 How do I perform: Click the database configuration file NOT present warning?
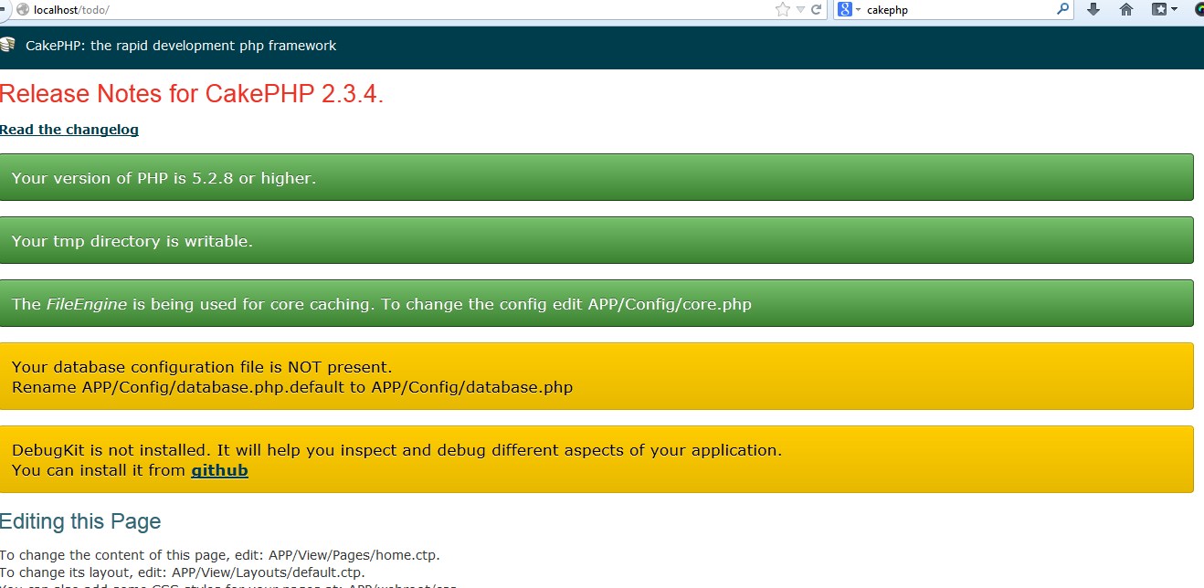click(x=597, y=376)
